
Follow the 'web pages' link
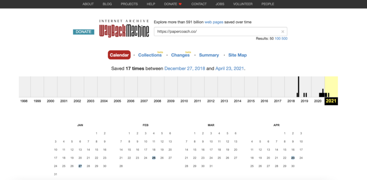(x=214, y=22)
